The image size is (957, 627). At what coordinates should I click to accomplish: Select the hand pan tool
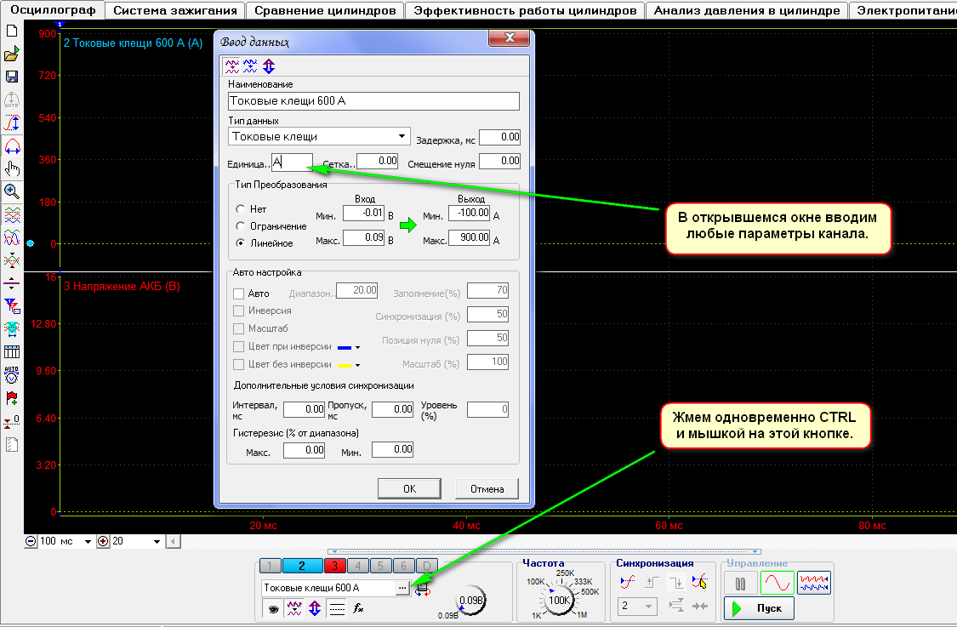pos(12,168)
